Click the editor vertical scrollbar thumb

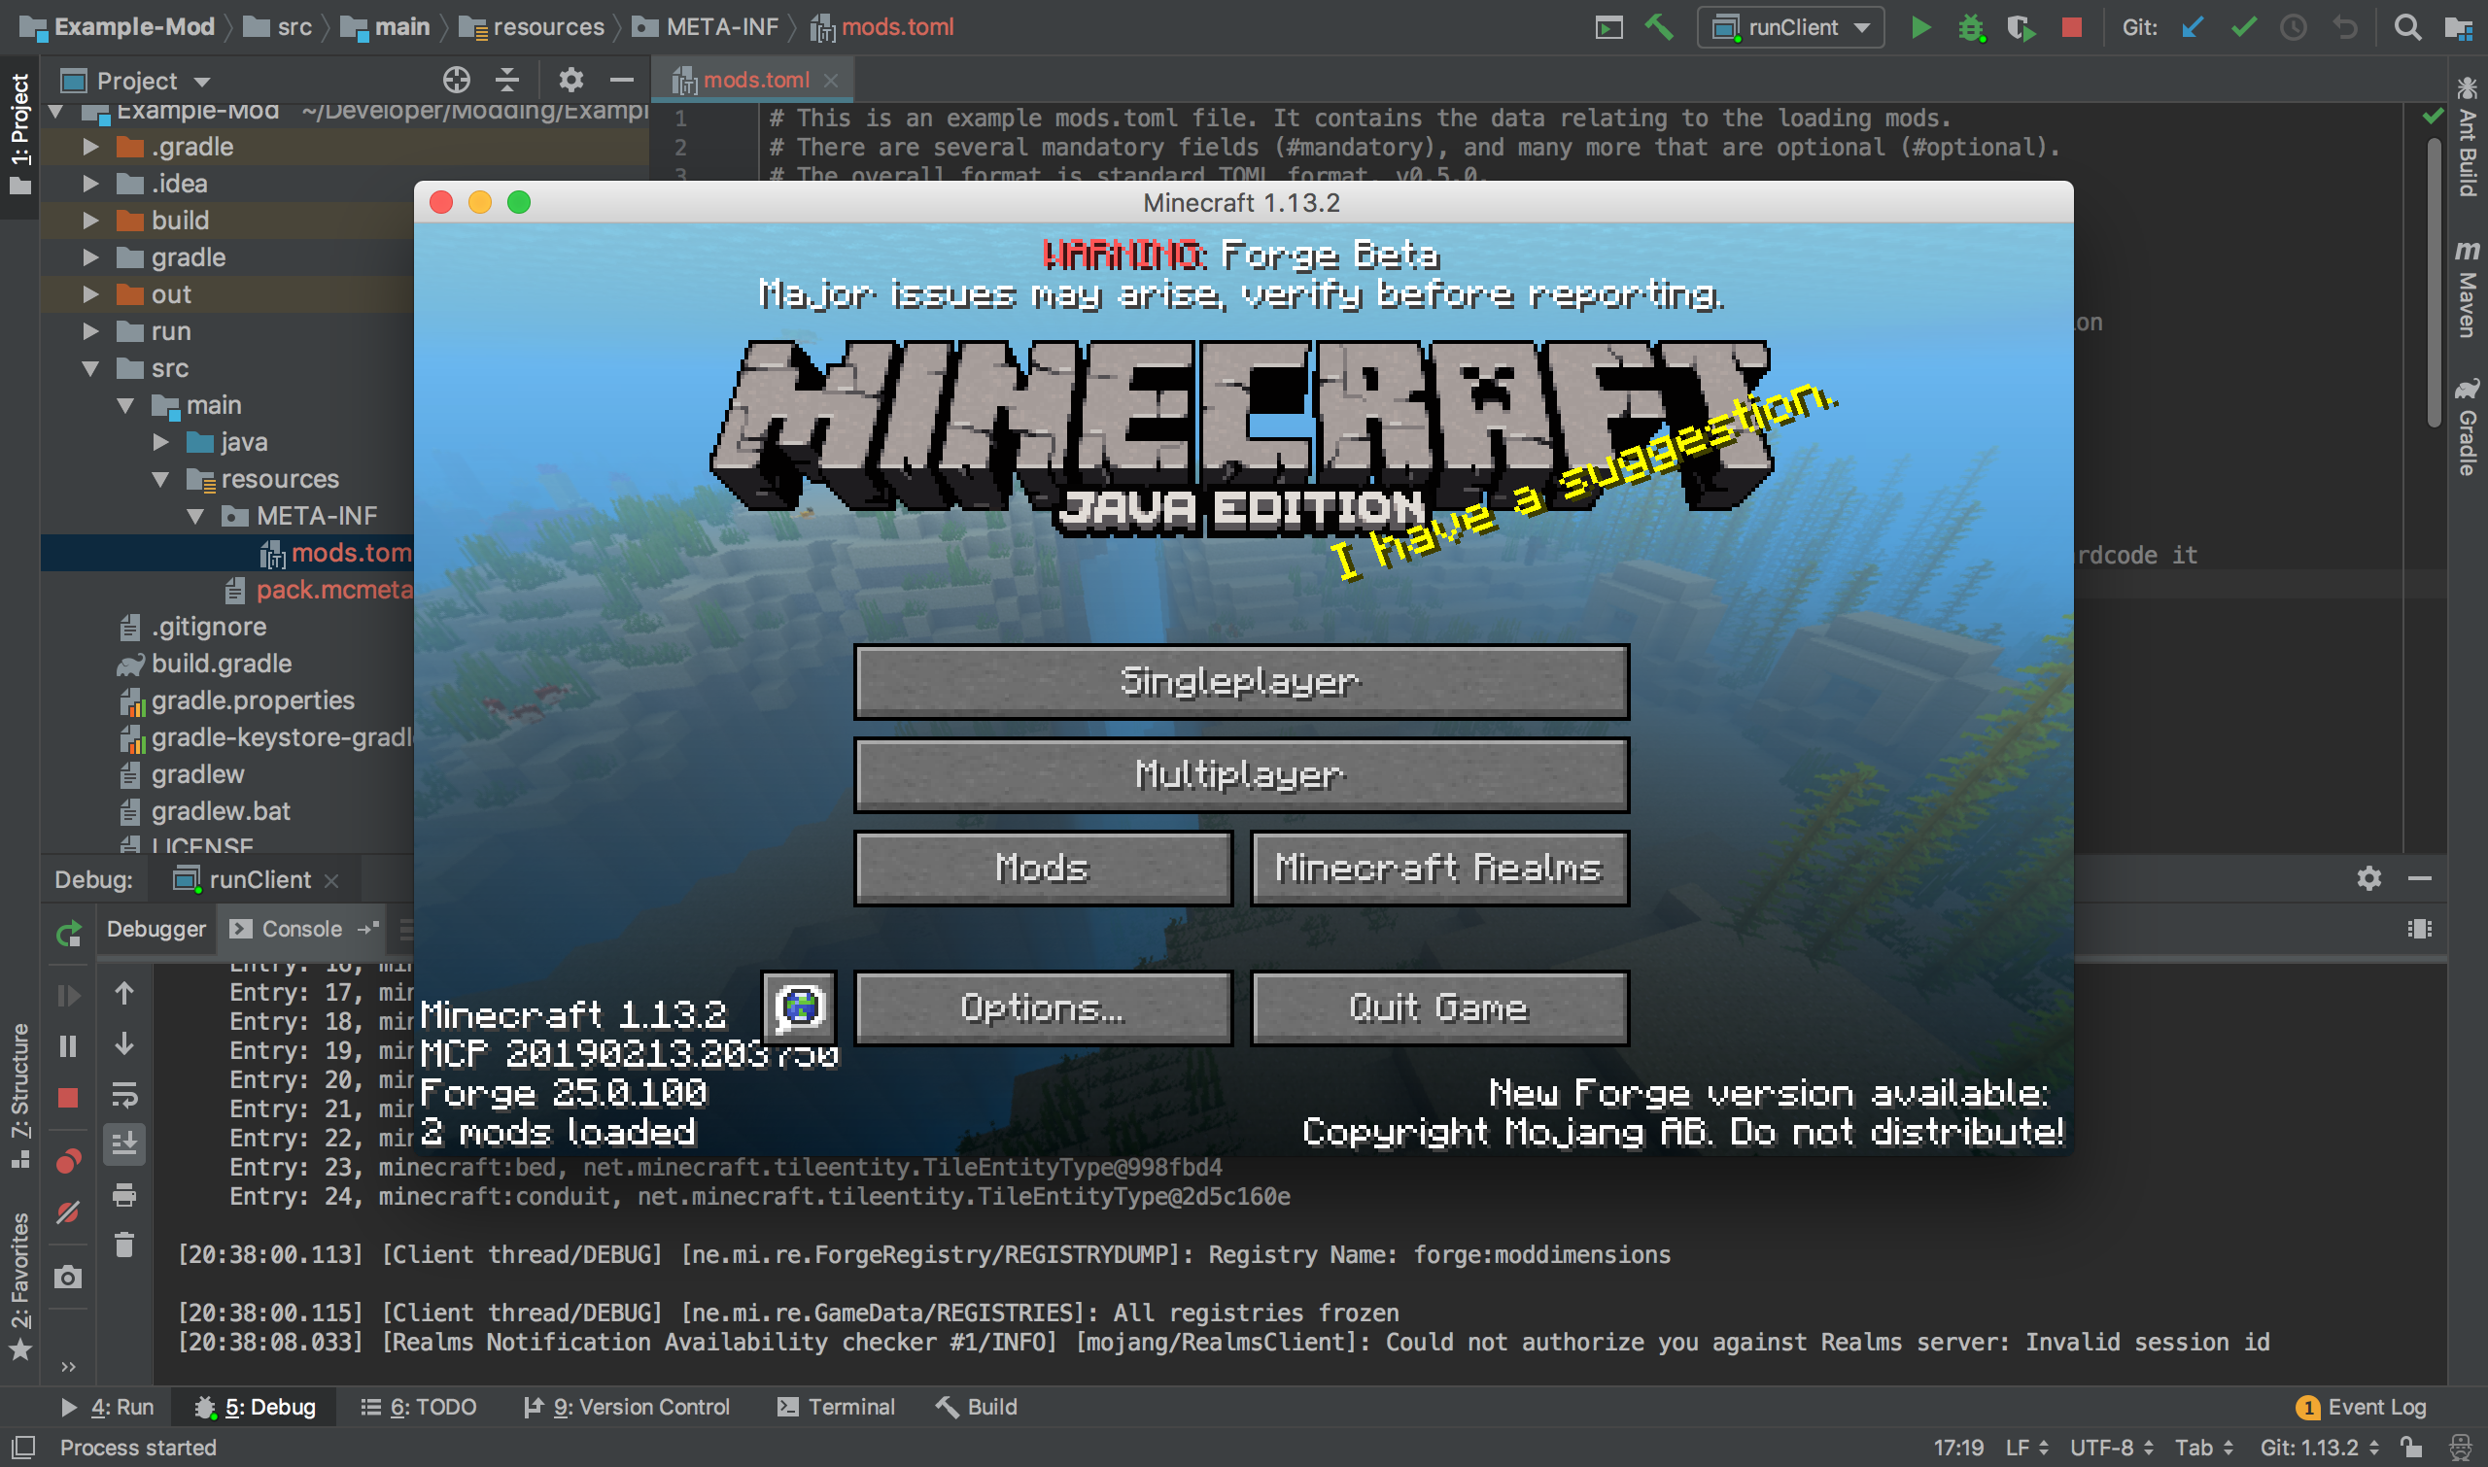pos(2434,282)
